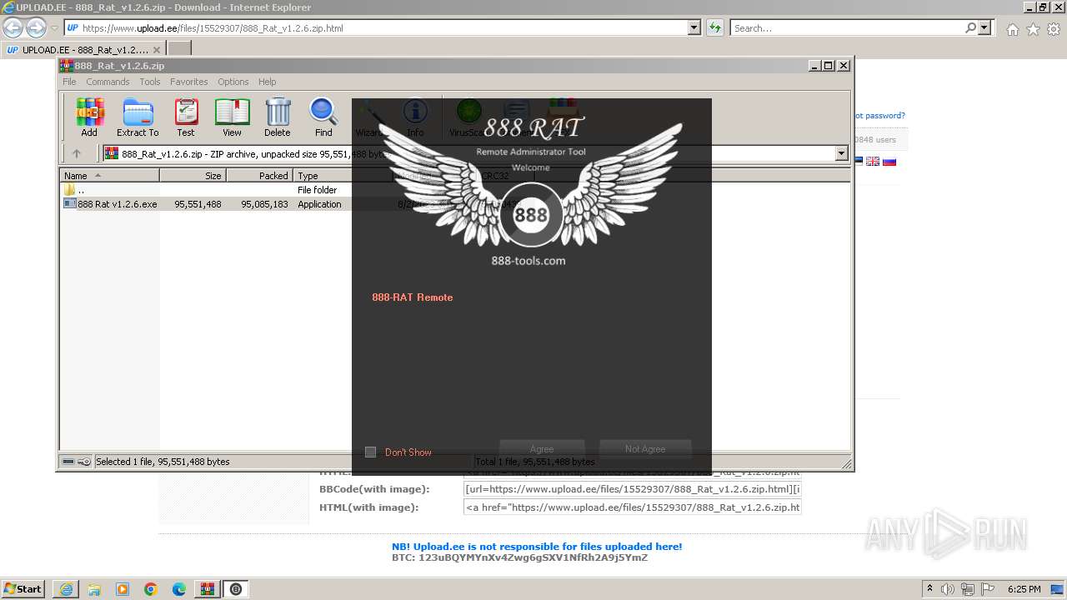Click the 888-tools.com text in dialog
1067x600 pixels.
(528, 261)
